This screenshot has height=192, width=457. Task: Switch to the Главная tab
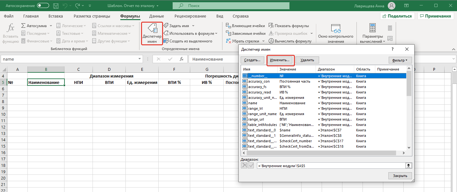[31, 16]
